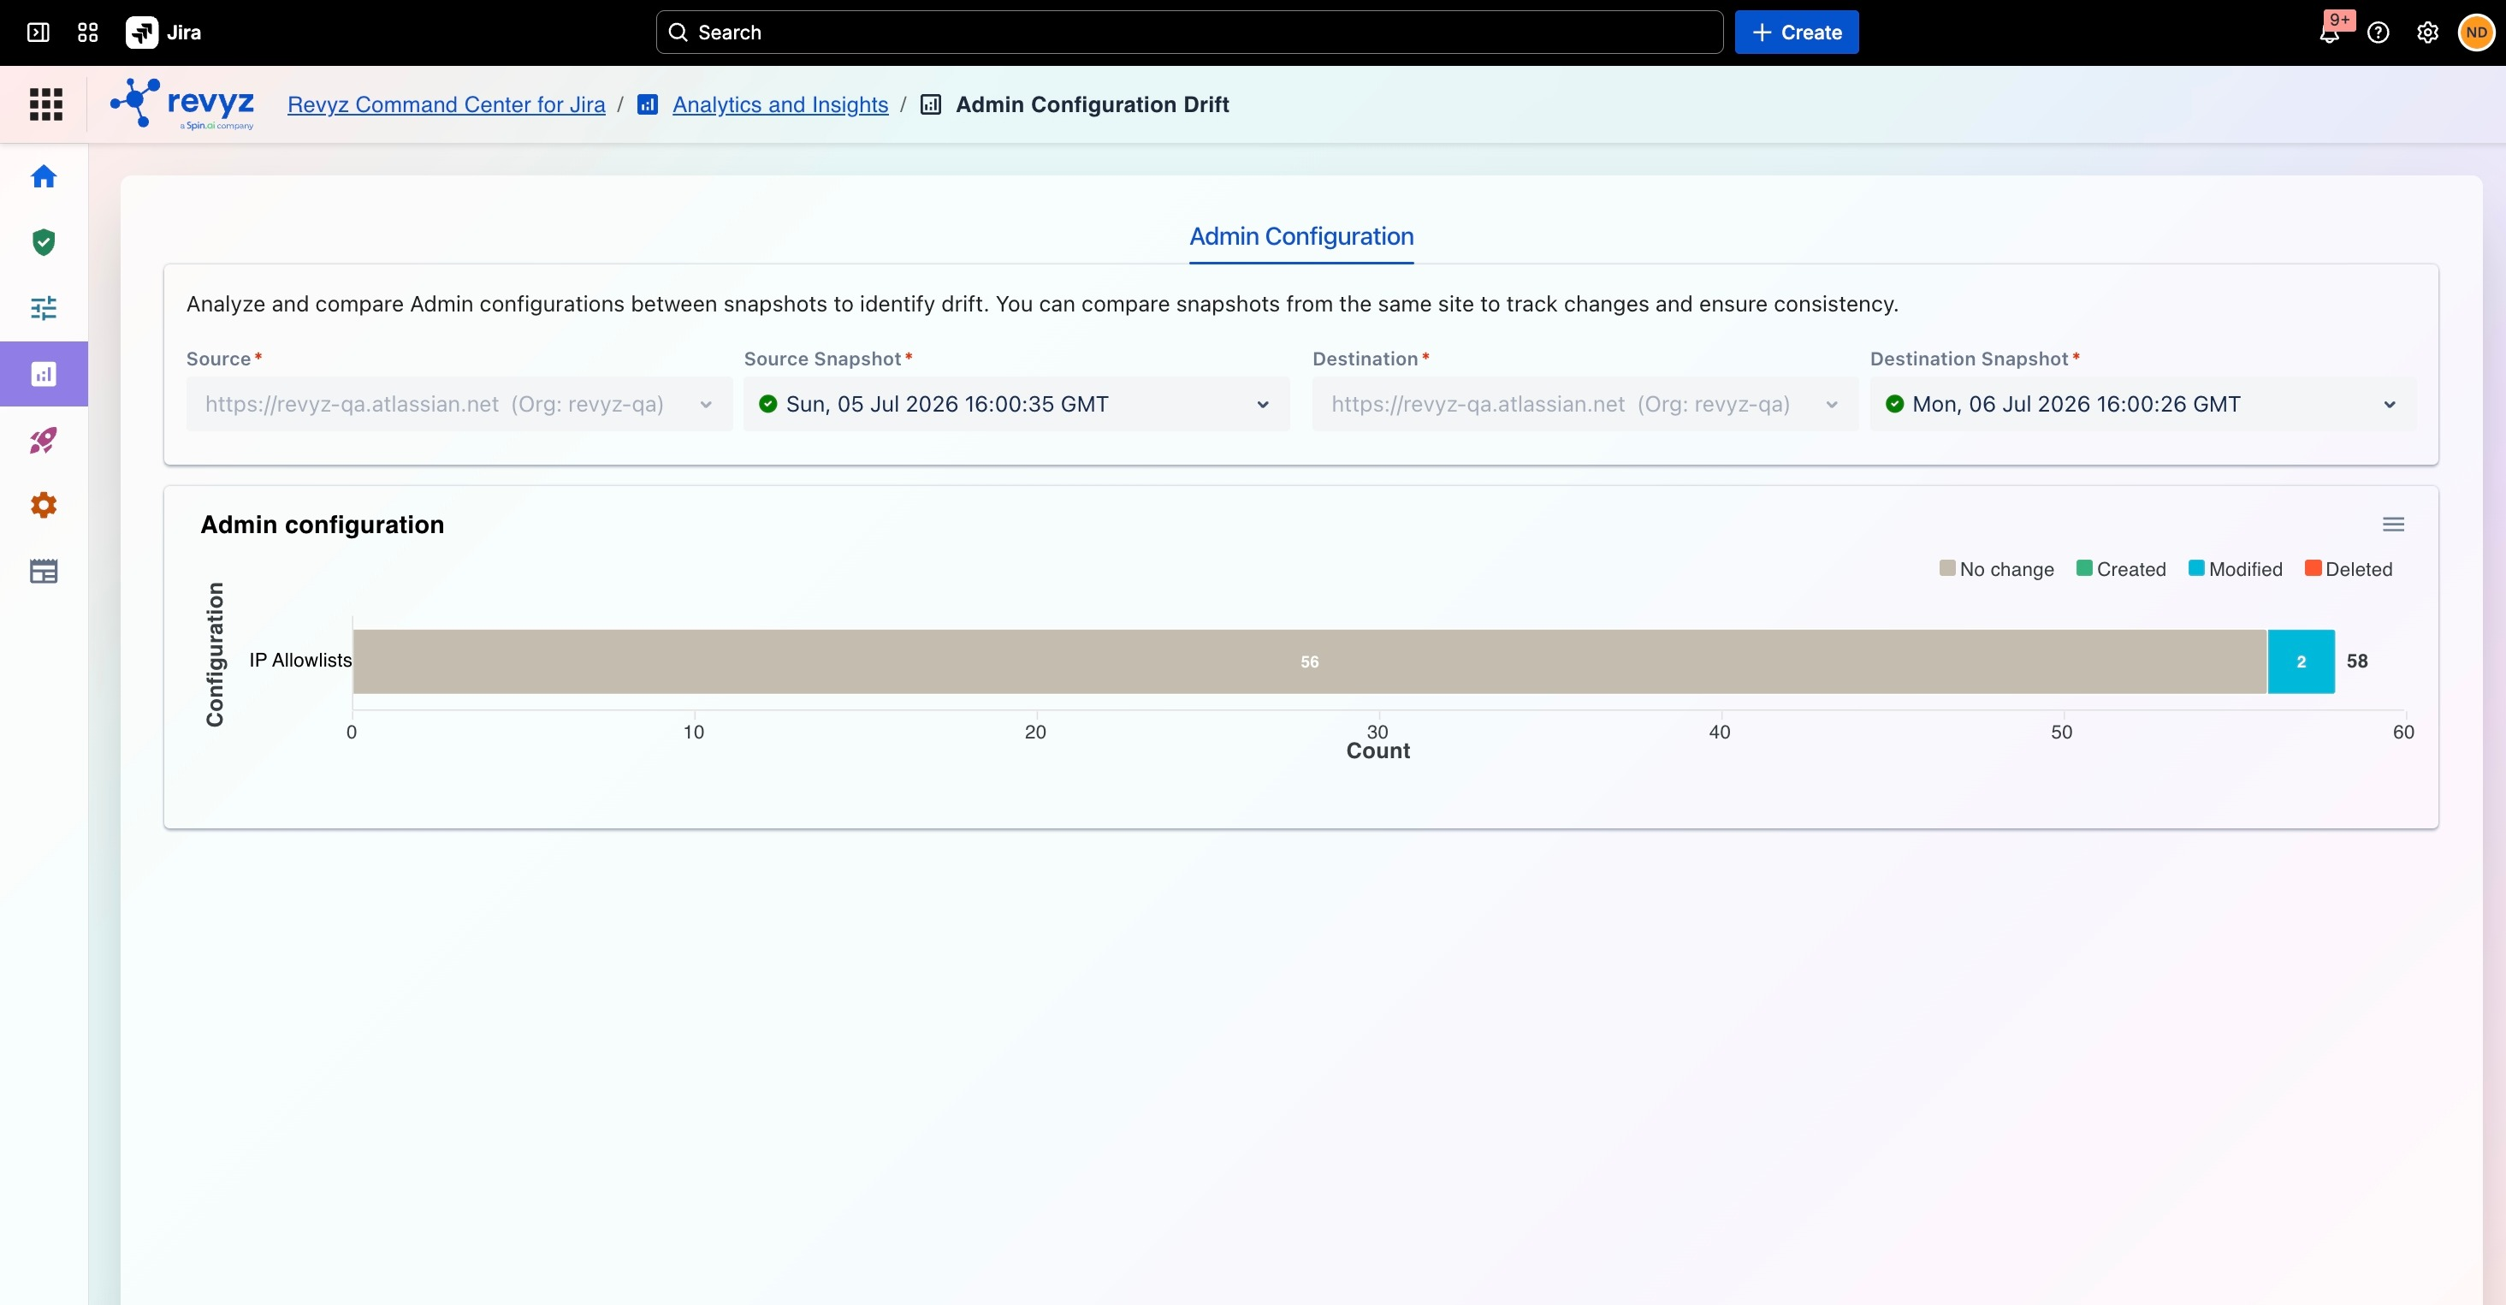The width and height of the screenshot is (2506, 1305).
Task: Toggle the No change legend series
Action: 1996,569
